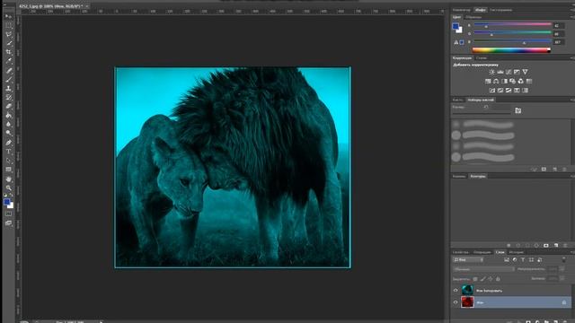Select the Horizontal Type tool
Image resolution: width=575 pixels, height=323 pixels.
8,152
